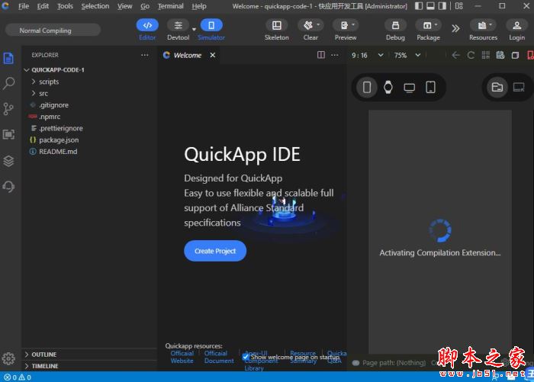Click the Package build icon
534x382 pixels.
pyautogui.click(x=428, y=25)
